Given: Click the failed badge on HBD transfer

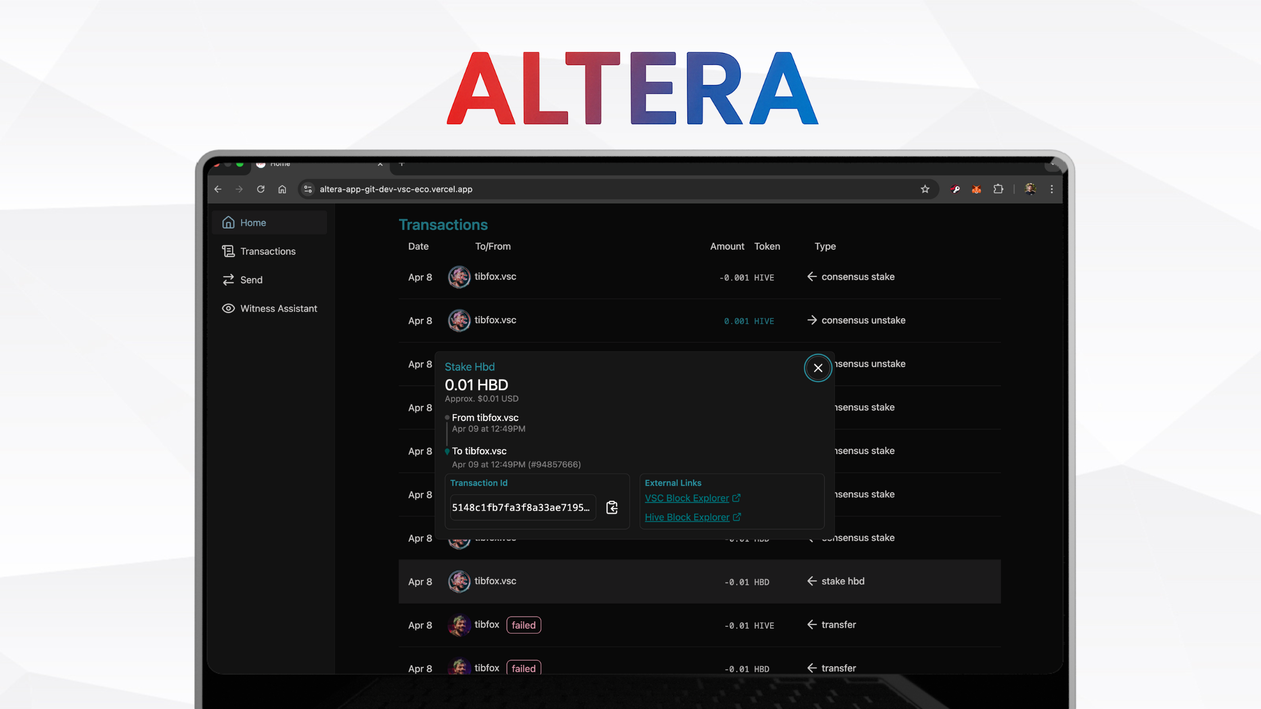Looking at the screenshot, I should point(524,668).
